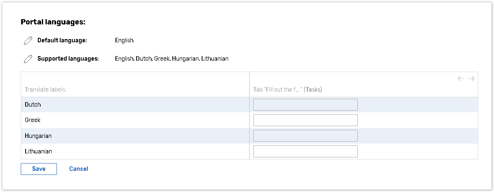This screenshot has width=494, height=192.
Task: Edit supported languages with pencil icon
Action: 28,59
